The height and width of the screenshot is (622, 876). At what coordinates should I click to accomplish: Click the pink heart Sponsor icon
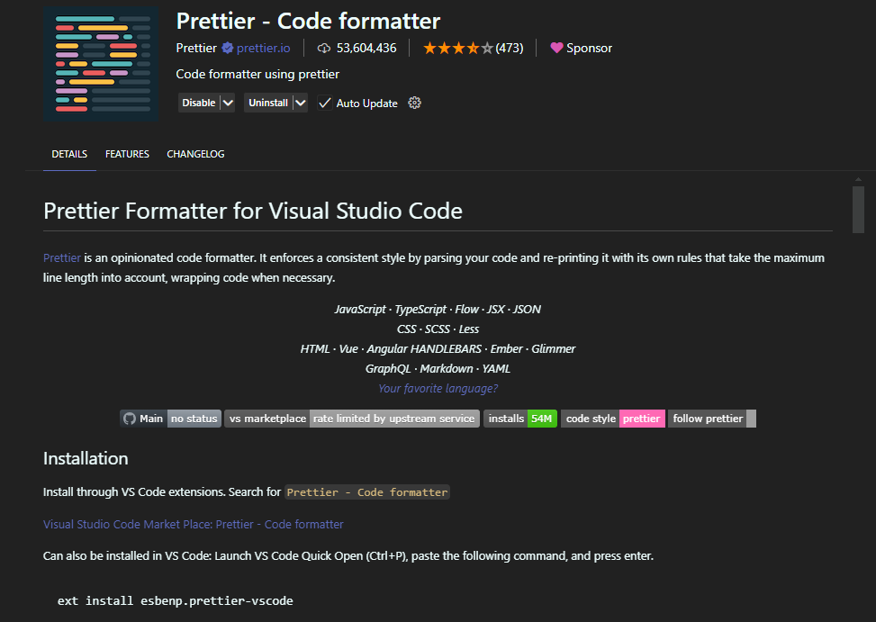tap(556, 48)
